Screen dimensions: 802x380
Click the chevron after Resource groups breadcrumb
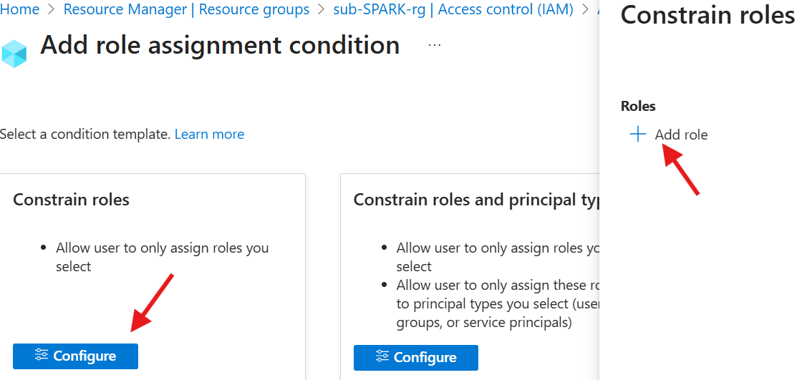(322, 10)
